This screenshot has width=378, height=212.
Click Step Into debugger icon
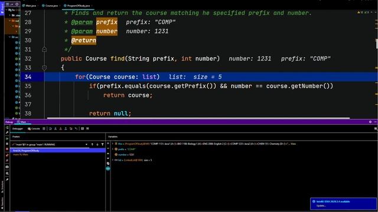pos(56,129)
